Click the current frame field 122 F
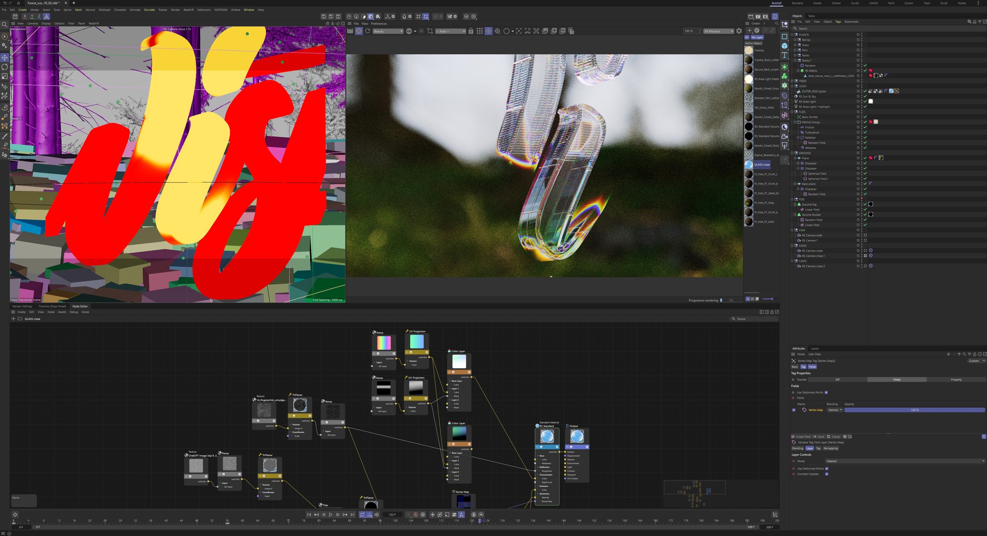This screenshot has width=987, height=536. click(392, 515)
